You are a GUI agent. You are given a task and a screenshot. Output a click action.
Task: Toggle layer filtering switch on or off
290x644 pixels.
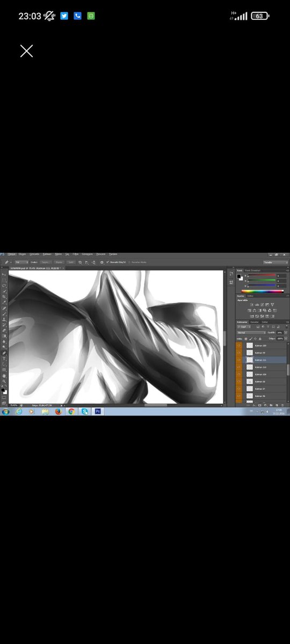click(x=287, y=326)
